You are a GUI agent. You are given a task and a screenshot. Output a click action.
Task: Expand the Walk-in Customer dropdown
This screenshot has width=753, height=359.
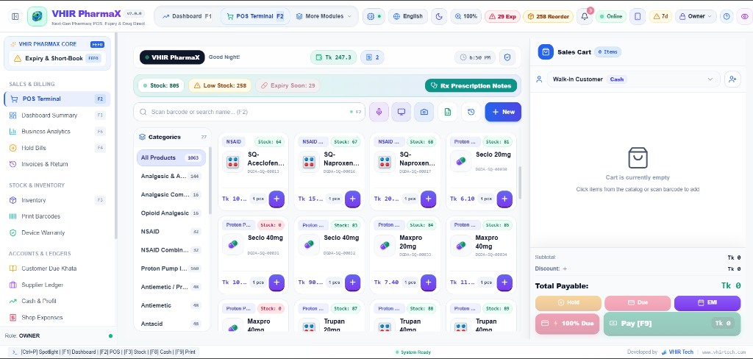click(633, 79)
